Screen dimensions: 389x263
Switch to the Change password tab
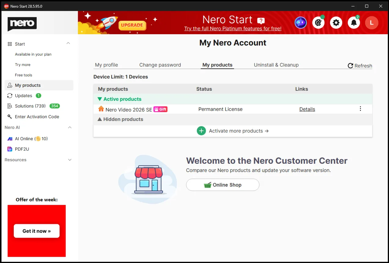coord(160,65)
